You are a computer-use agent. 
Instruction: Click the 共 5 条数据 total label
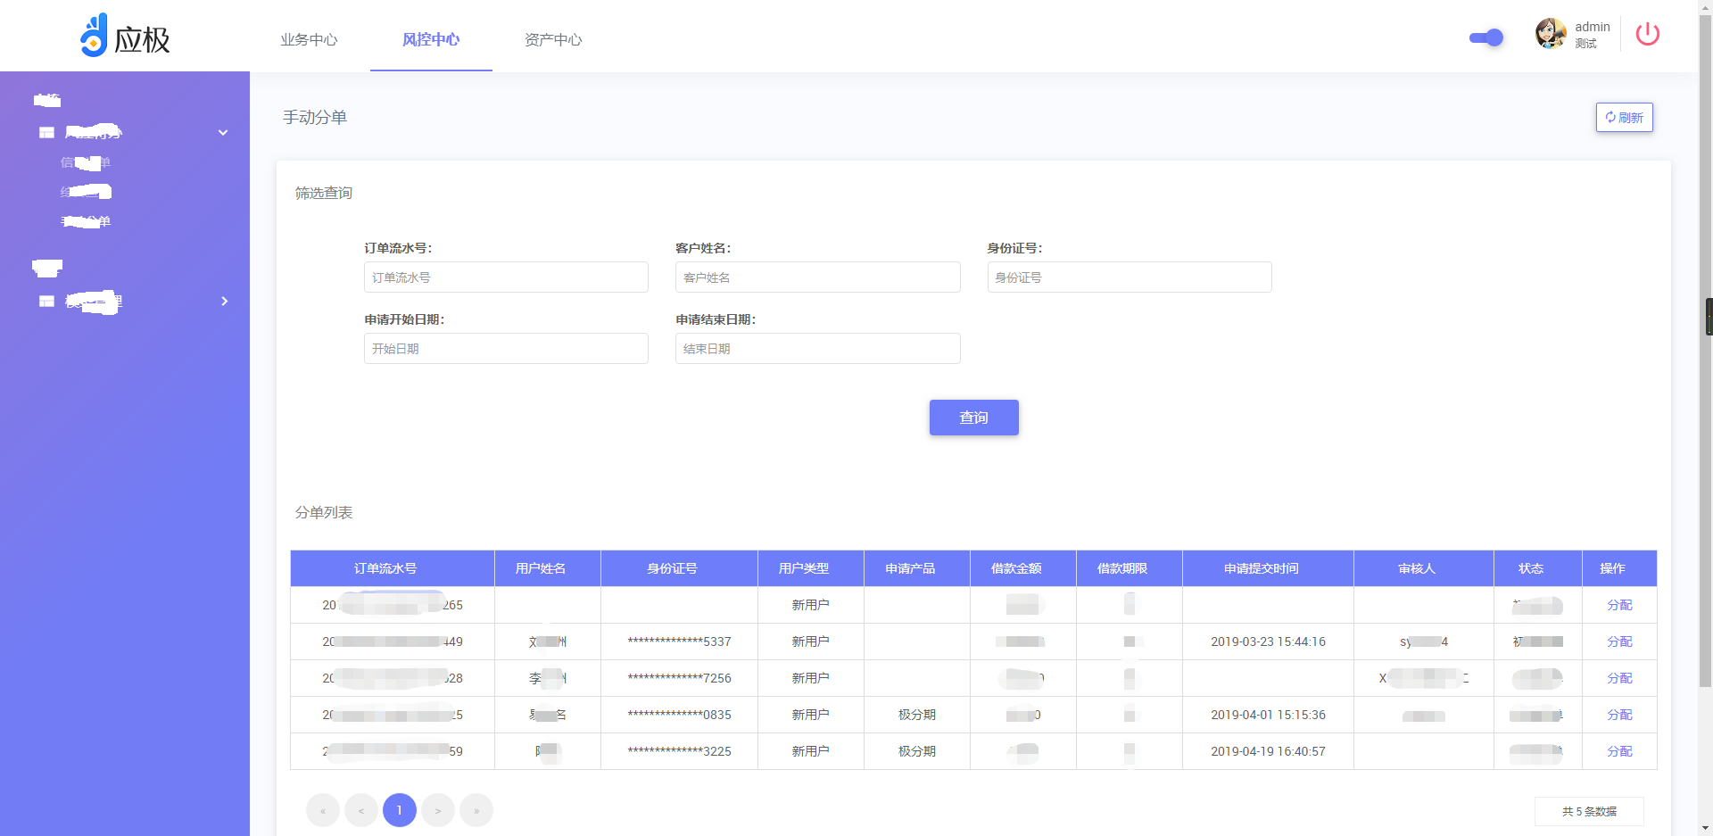click(1589, 811)
